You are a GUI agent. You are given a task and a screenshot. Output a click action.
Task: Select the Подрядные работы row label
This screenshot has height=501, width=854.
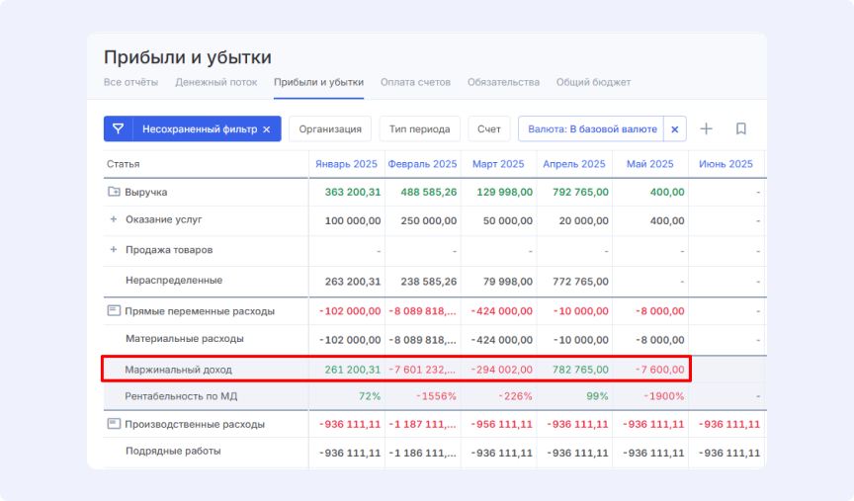coord(173,451)
